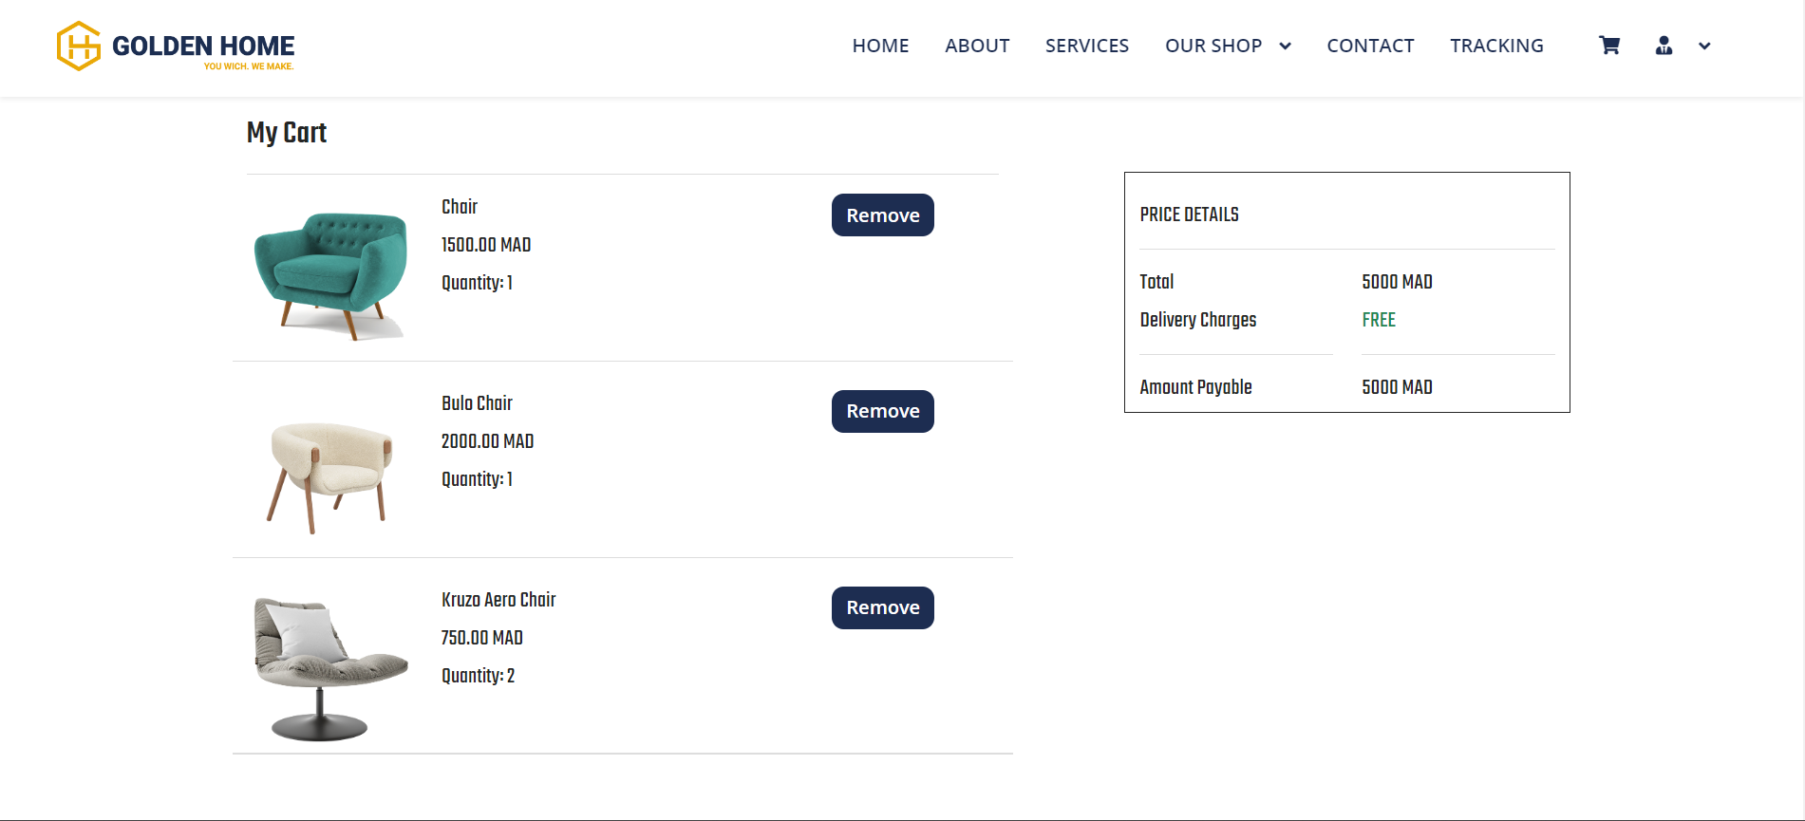Click the user account icon

1664,46
